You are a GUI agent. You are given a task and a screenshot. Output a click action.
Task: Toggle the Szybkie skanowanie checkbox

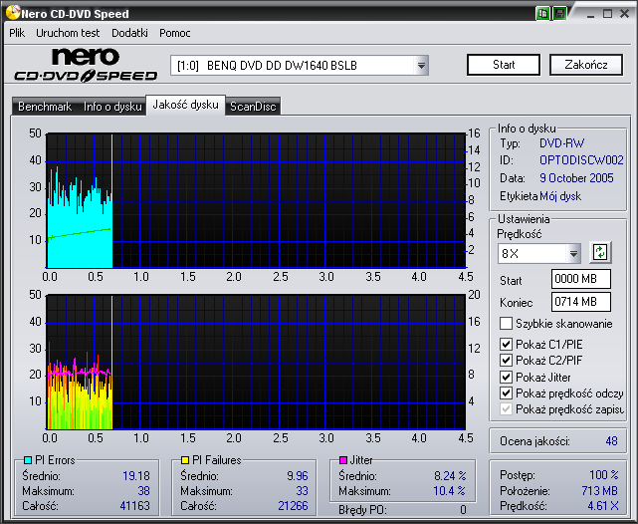click(x=506, y=324)
